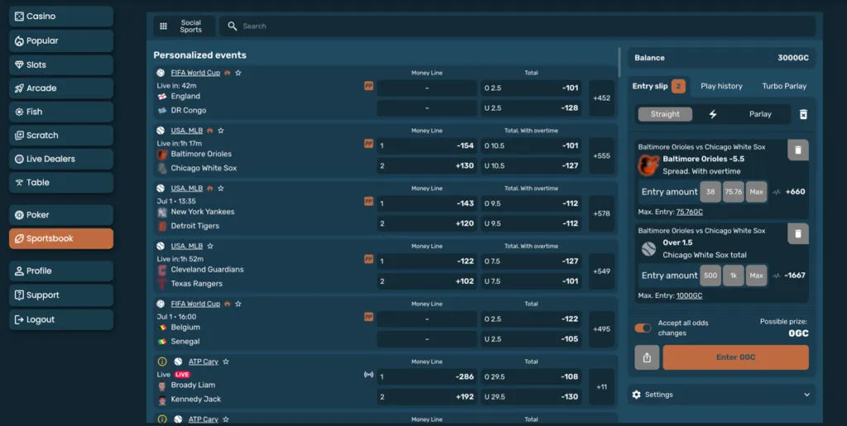Click the share entry slip icon

pyautogui.click(x=647, y=357)
